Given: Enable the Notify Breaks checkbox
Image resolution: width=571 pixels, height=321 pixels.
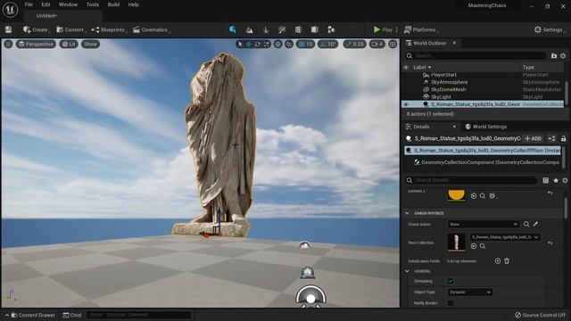Looking at the screenshot, I should point(451,303).
